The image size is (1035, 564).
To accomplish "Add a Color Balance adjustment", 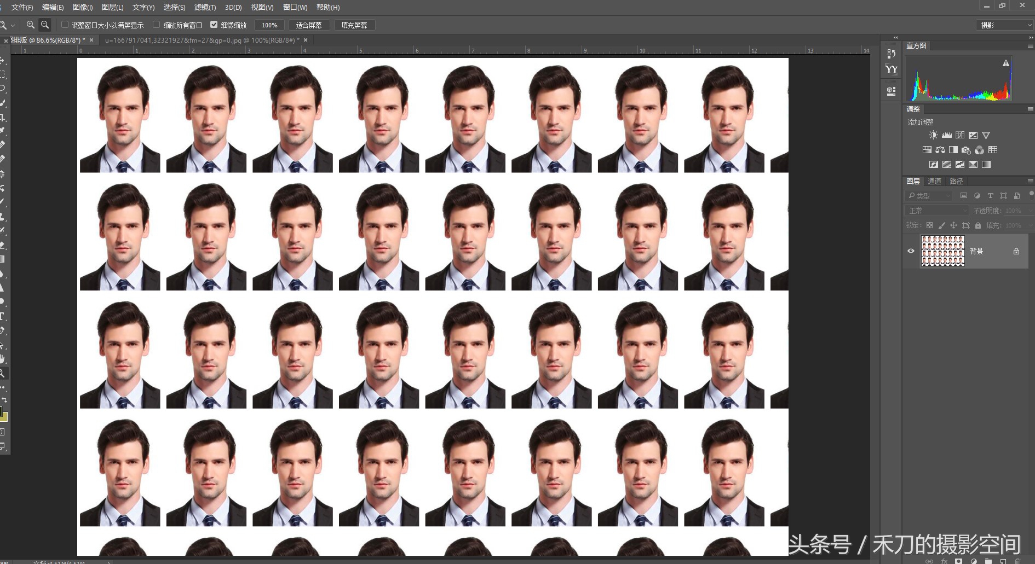I will (x=940, y=150).
